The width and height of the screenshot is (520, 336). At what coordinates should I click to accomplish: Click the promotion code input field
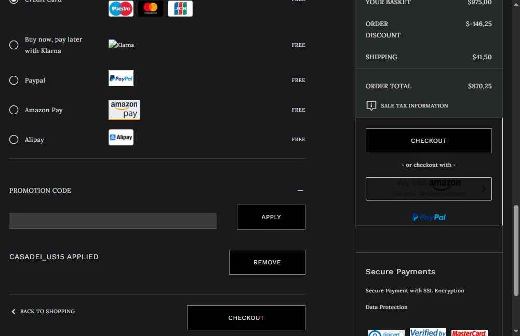click(113, 221)
